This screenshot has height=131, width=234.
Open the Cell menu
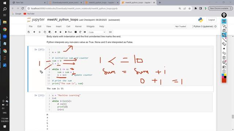coord(68,27)
